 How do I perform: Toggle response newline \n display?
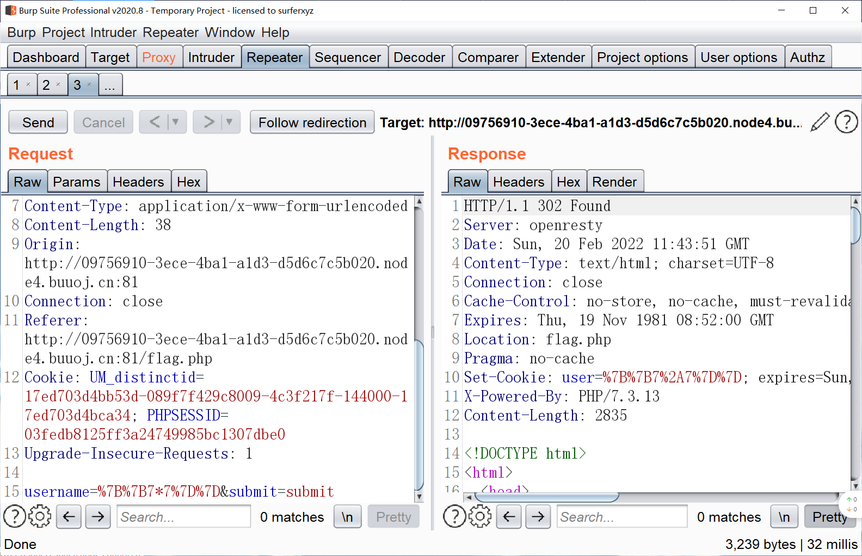(784, 516)
